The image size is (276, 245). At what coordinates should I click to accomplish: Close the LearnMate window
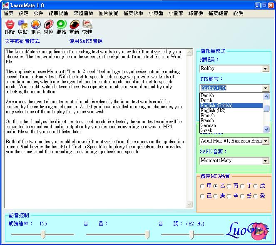[271, 5]
